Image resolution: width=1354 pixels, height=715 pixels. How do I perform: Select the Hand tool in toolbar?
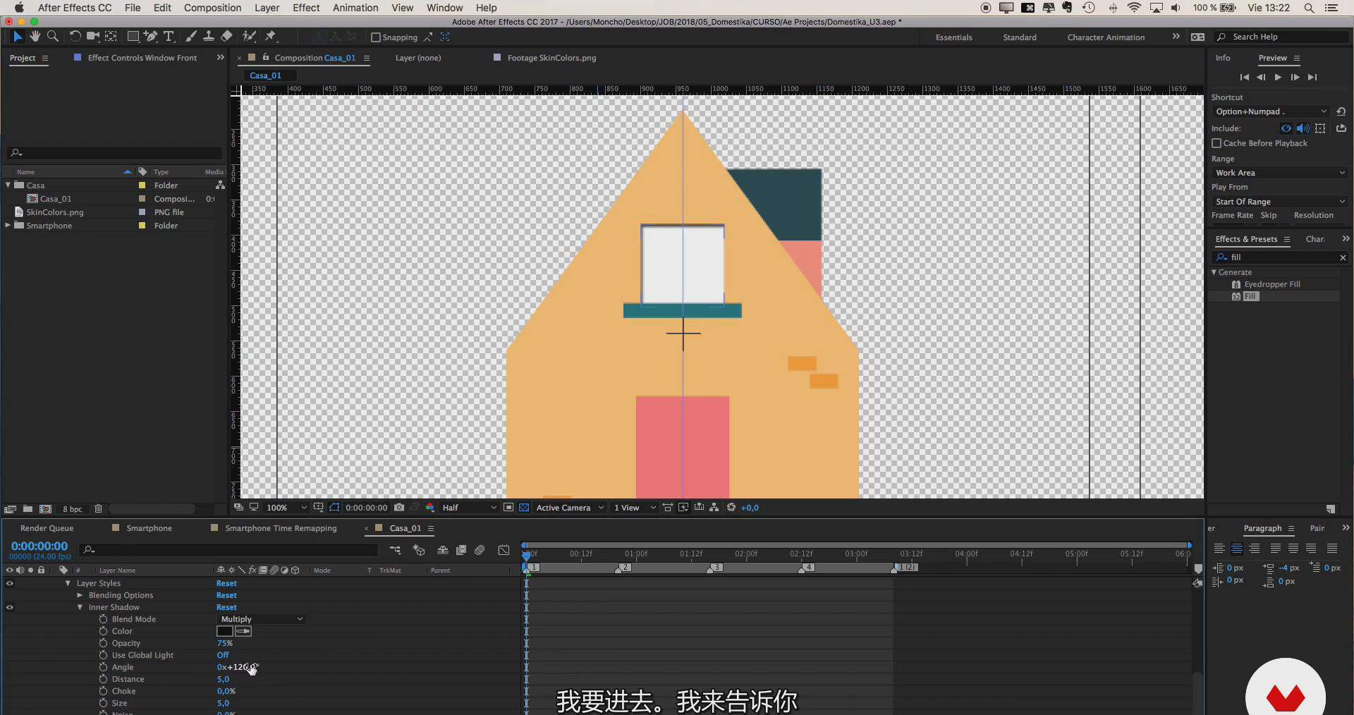pos(35,37)
